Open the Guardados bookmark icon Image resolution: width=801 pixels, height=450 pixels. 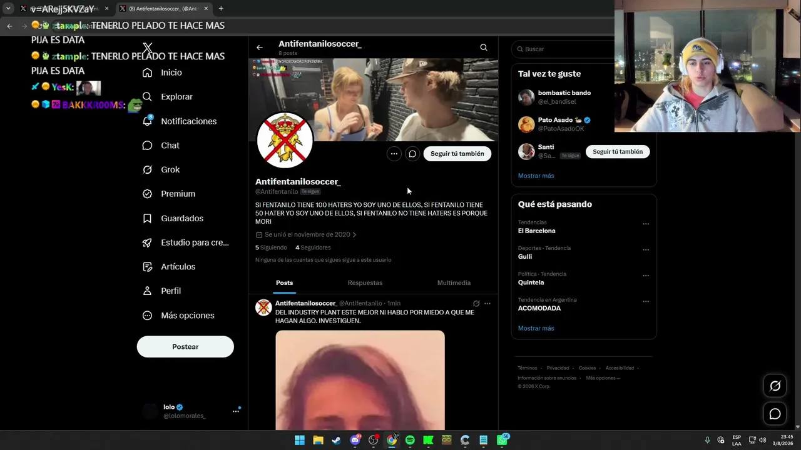point(148,218)
